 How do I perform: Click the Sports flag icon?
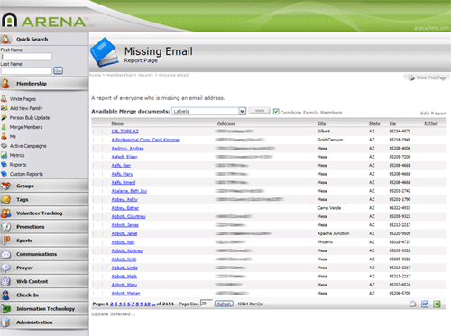5,241
